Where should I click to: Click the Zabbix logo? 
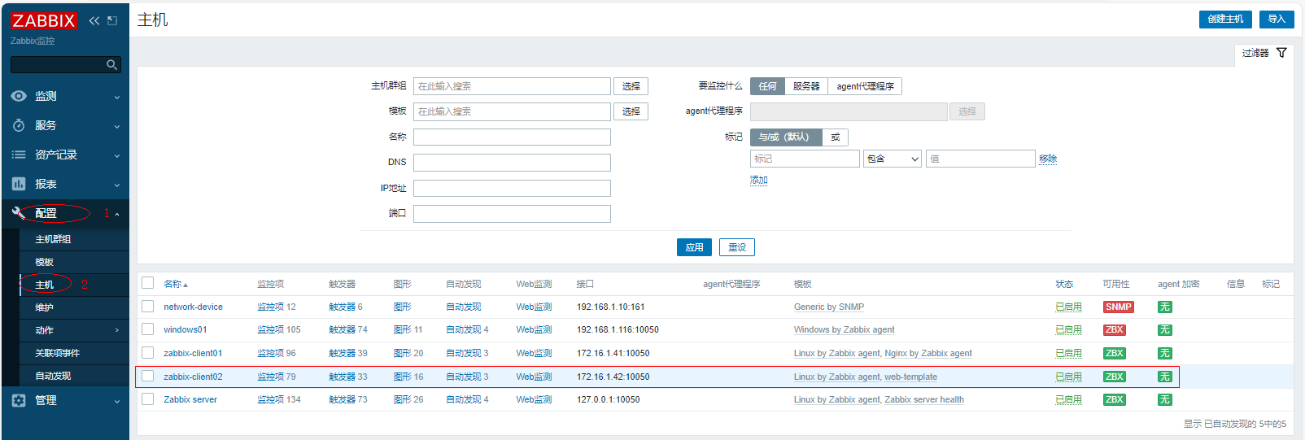click(44, 20)
